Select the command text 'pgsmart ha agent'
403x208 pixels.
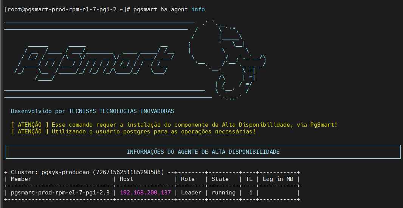click(161, 9)
